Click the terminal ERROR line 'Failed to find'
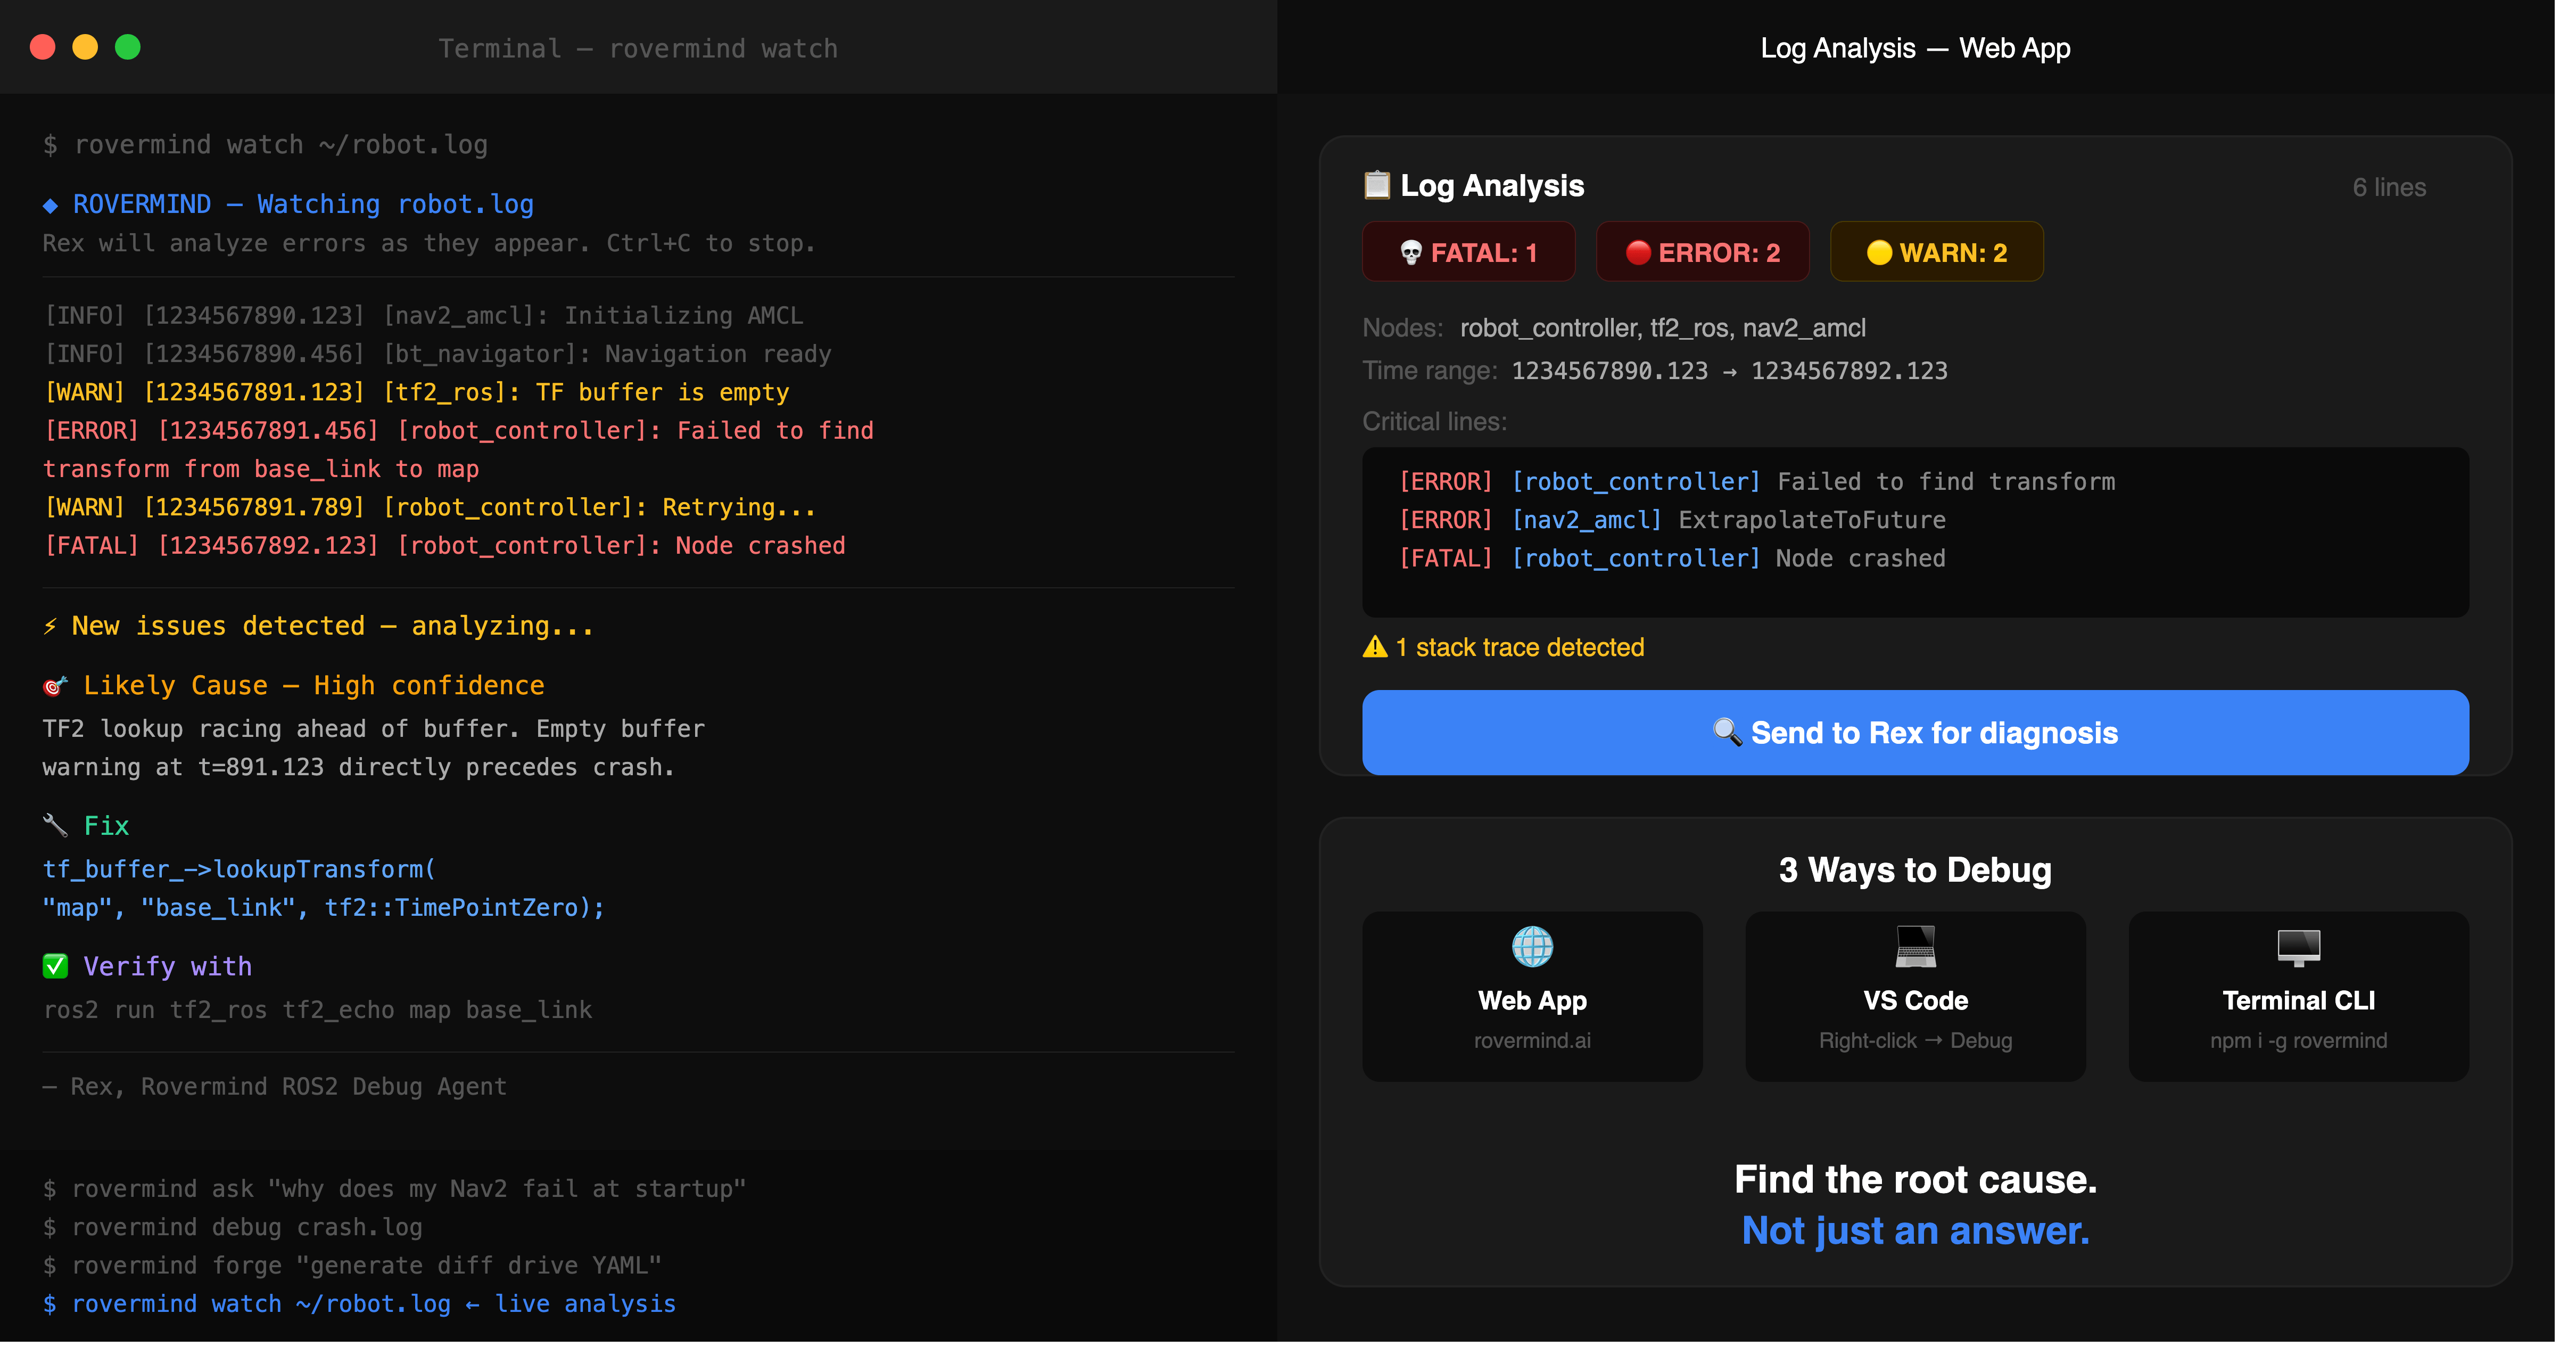Viewport: 2576px width, 1363px height. tap(459, 431)
